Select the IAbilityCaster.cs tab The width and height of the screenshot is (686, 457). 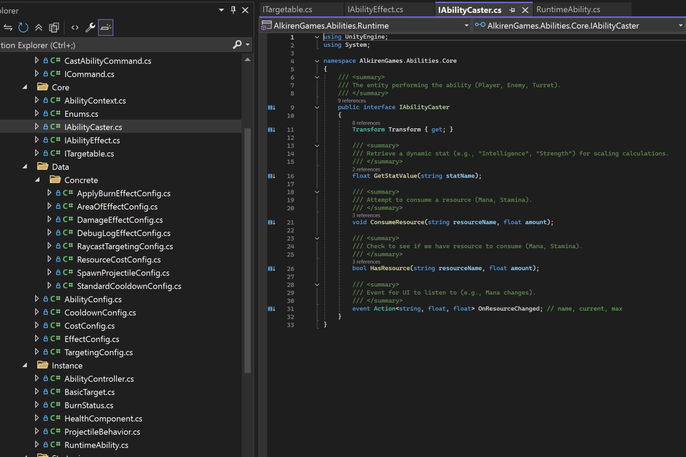point(470,10)
